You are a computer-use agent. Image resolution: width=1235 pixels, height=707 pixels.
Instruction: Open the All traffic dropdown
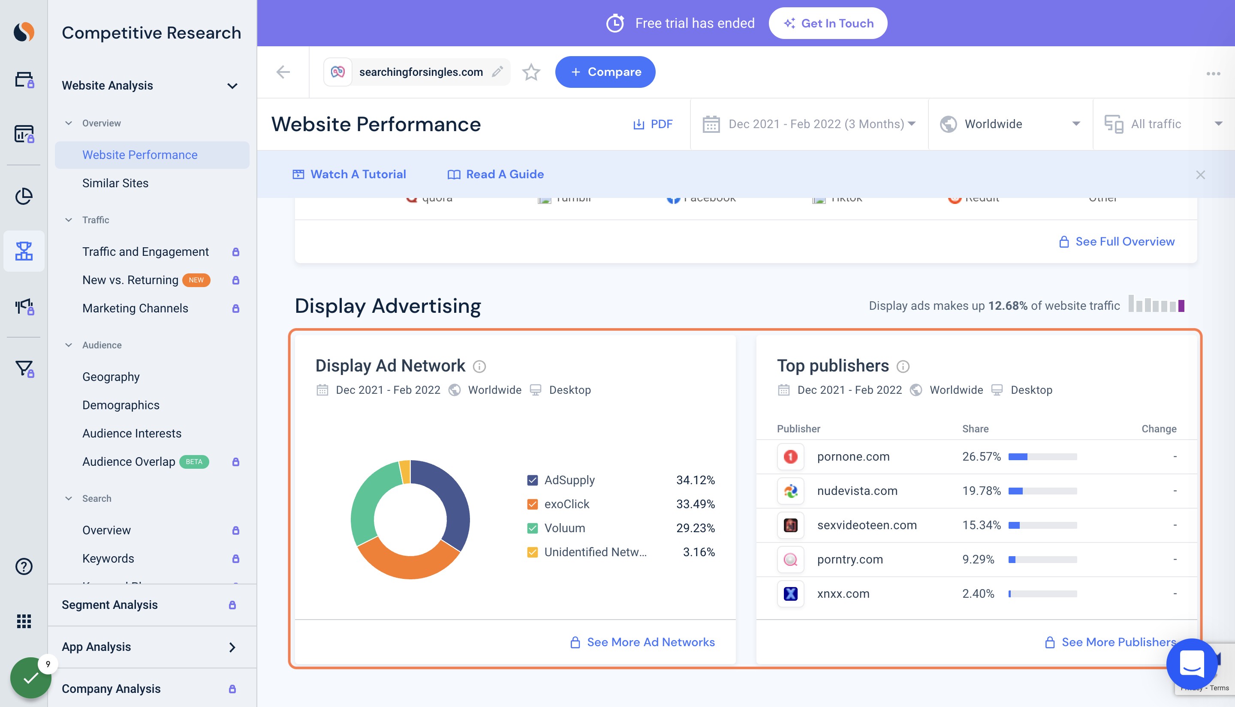(x=1163, y=124)
